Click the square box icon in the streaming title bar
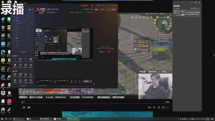The height and width of the screenshot is (121, 215). [x=103, y=6]
